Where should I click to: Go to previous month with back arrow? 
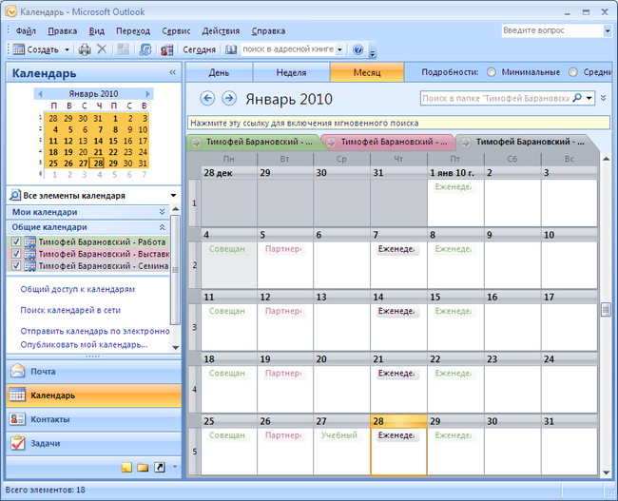tap(208, 98)
